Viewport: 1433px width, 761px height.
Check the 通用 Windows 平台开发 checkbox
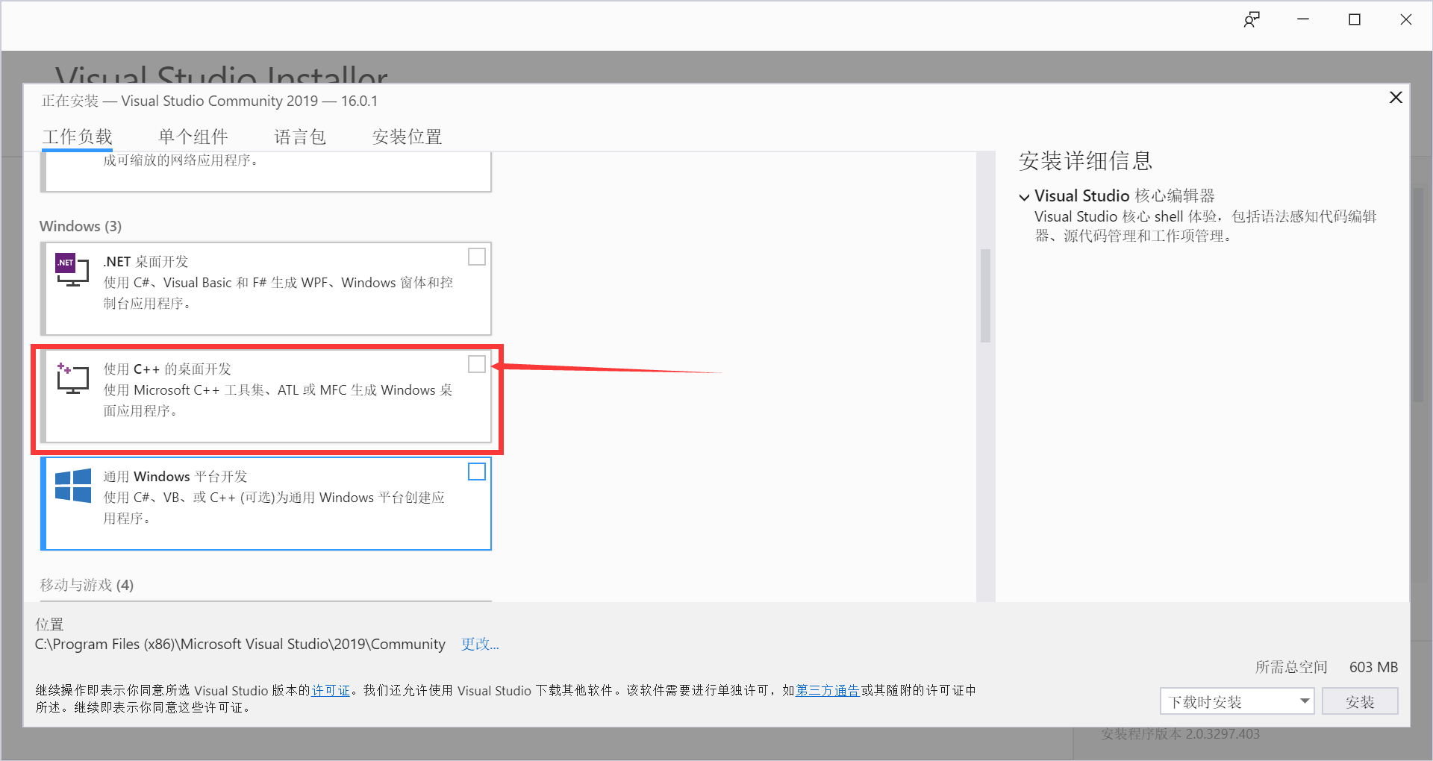pos(477,472)
